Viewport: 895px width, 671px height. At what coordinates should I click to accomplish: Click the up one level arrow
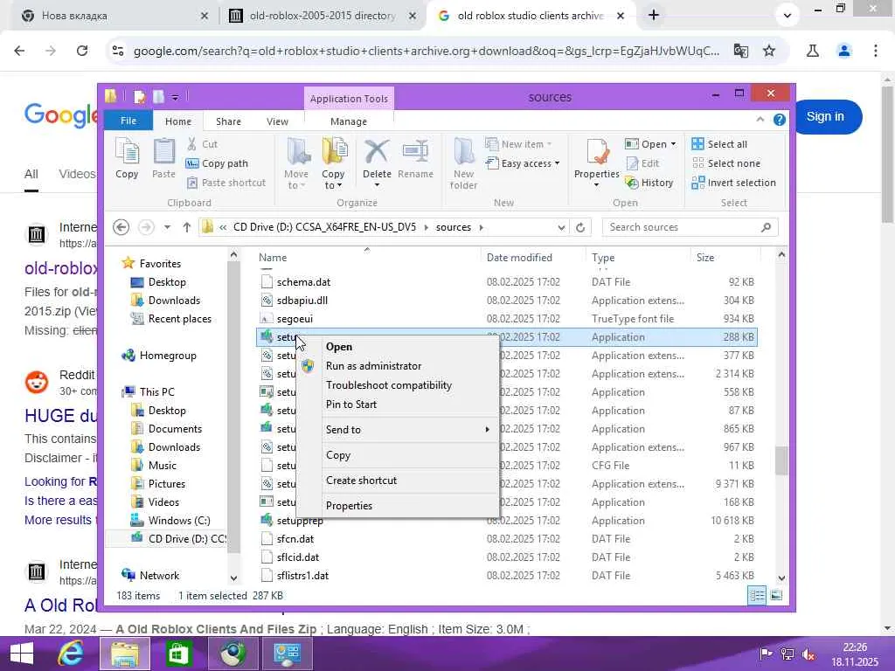point(187,227)
